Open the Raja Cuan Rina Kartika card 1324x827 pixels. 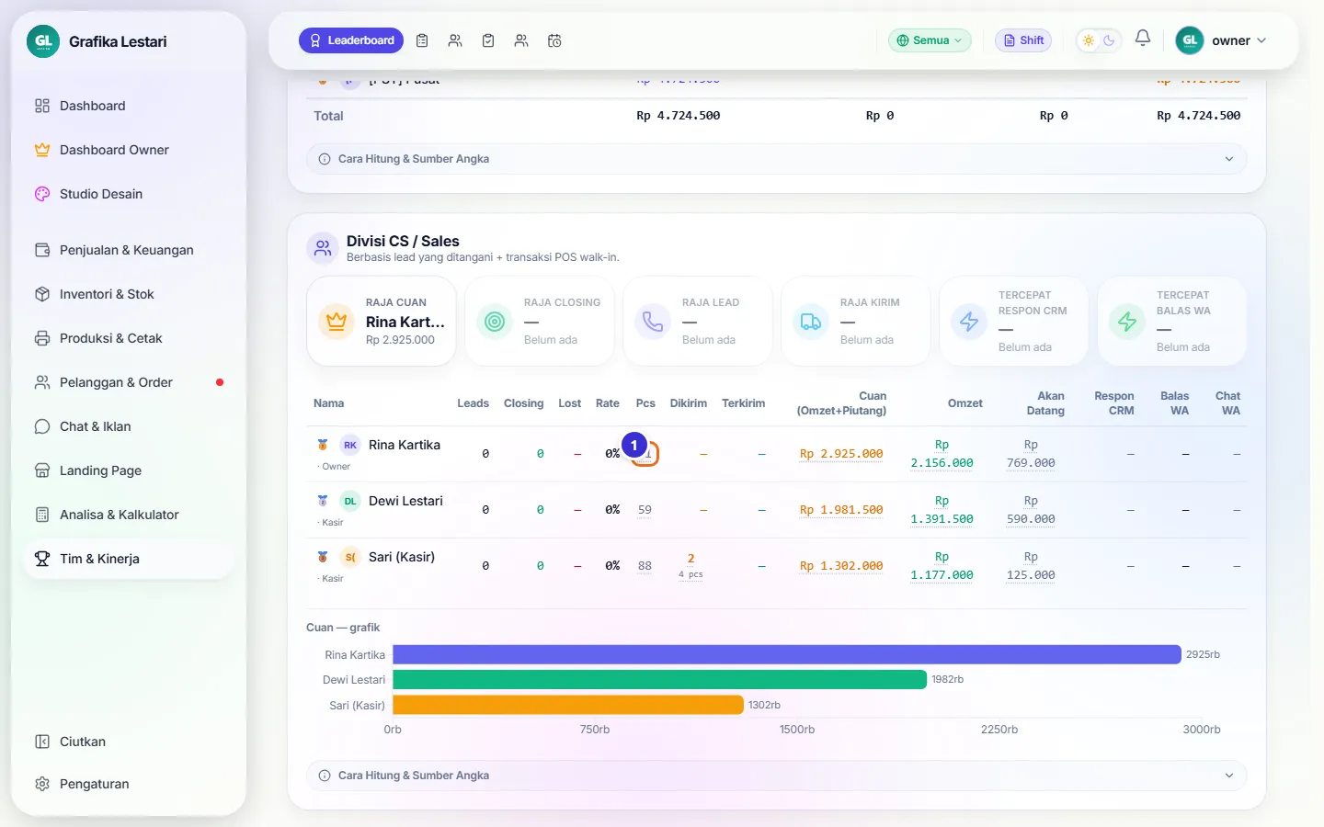[382, 322]
